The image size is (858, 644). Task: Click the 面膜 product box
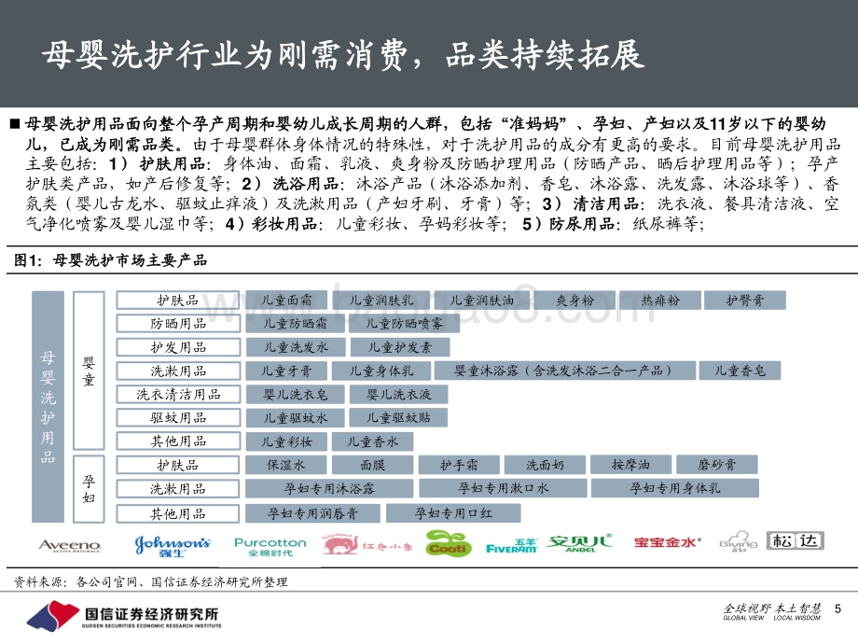pos(373,465)
